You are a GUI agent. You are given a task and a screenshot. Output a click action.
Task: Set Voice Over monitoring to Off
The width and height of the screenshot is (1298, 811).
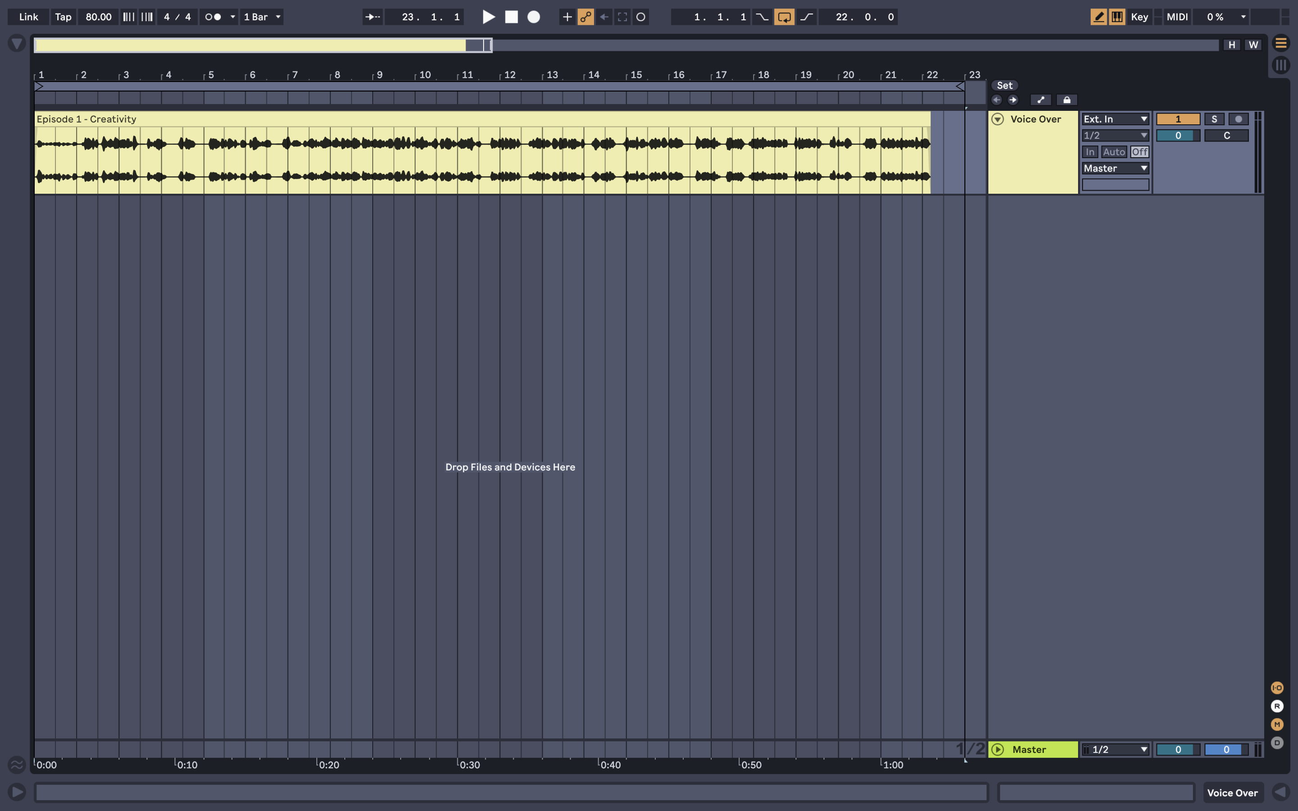pos(1140,152)
